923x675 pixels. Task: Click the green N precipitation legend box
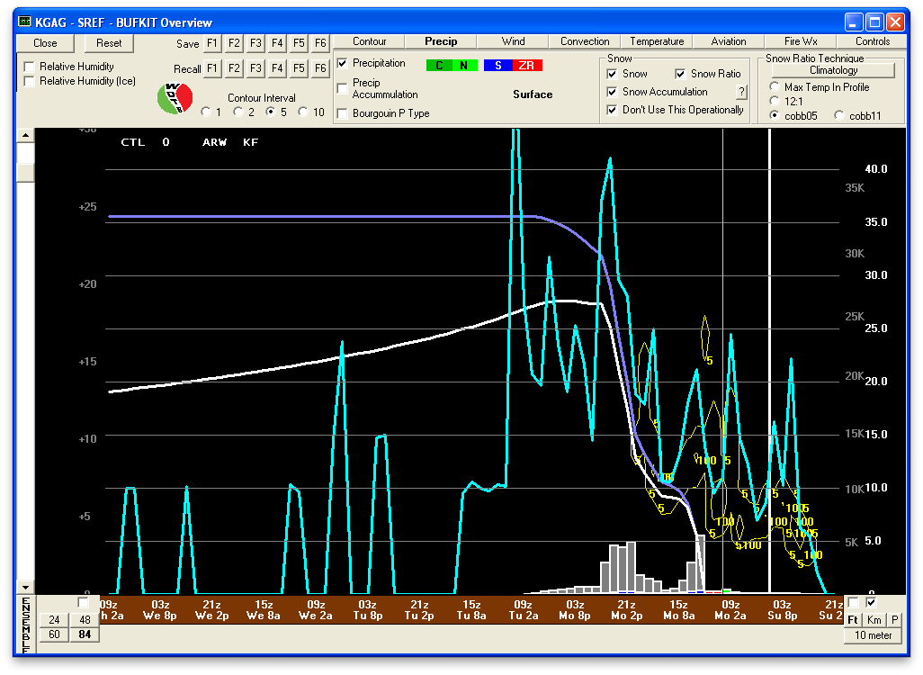point(464,66)
